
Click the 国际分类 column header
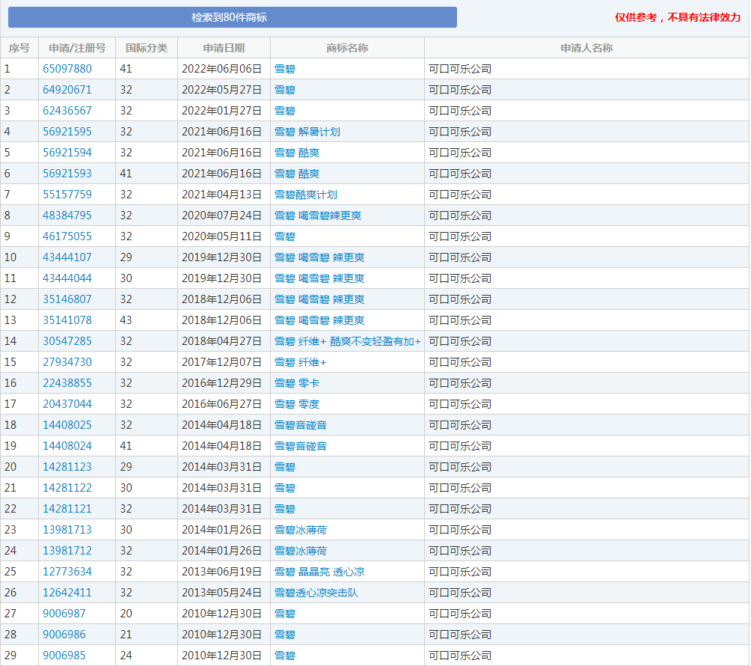coord(147,48)
